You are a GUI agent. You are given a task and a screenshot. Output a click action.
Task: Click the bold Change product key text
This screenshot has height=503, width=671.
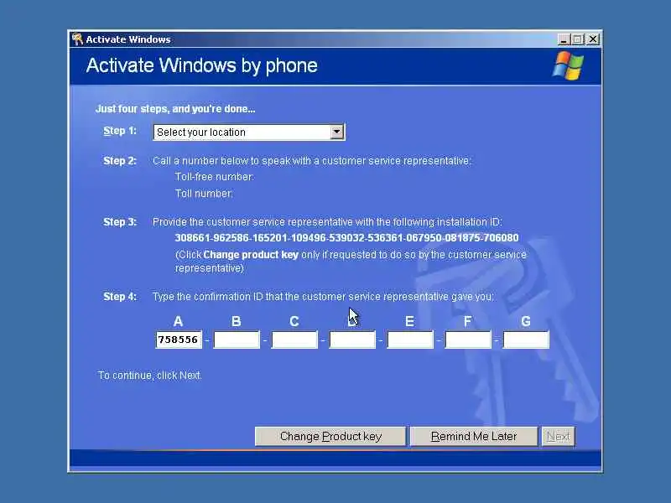coord(251,255)
